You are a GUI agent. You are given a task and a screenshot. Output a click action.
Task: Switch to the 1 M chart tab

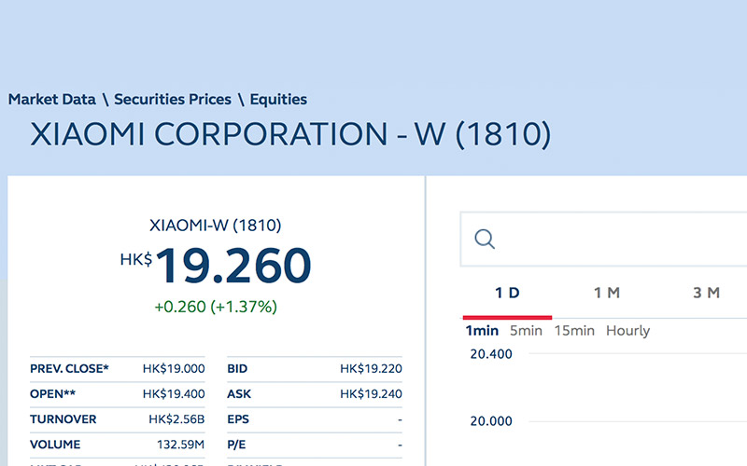[x=606, y=293]
